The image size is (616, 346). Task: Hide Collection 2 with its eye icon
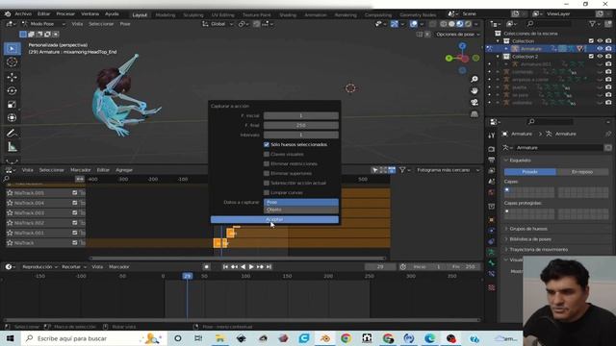(x=600, y=57)
